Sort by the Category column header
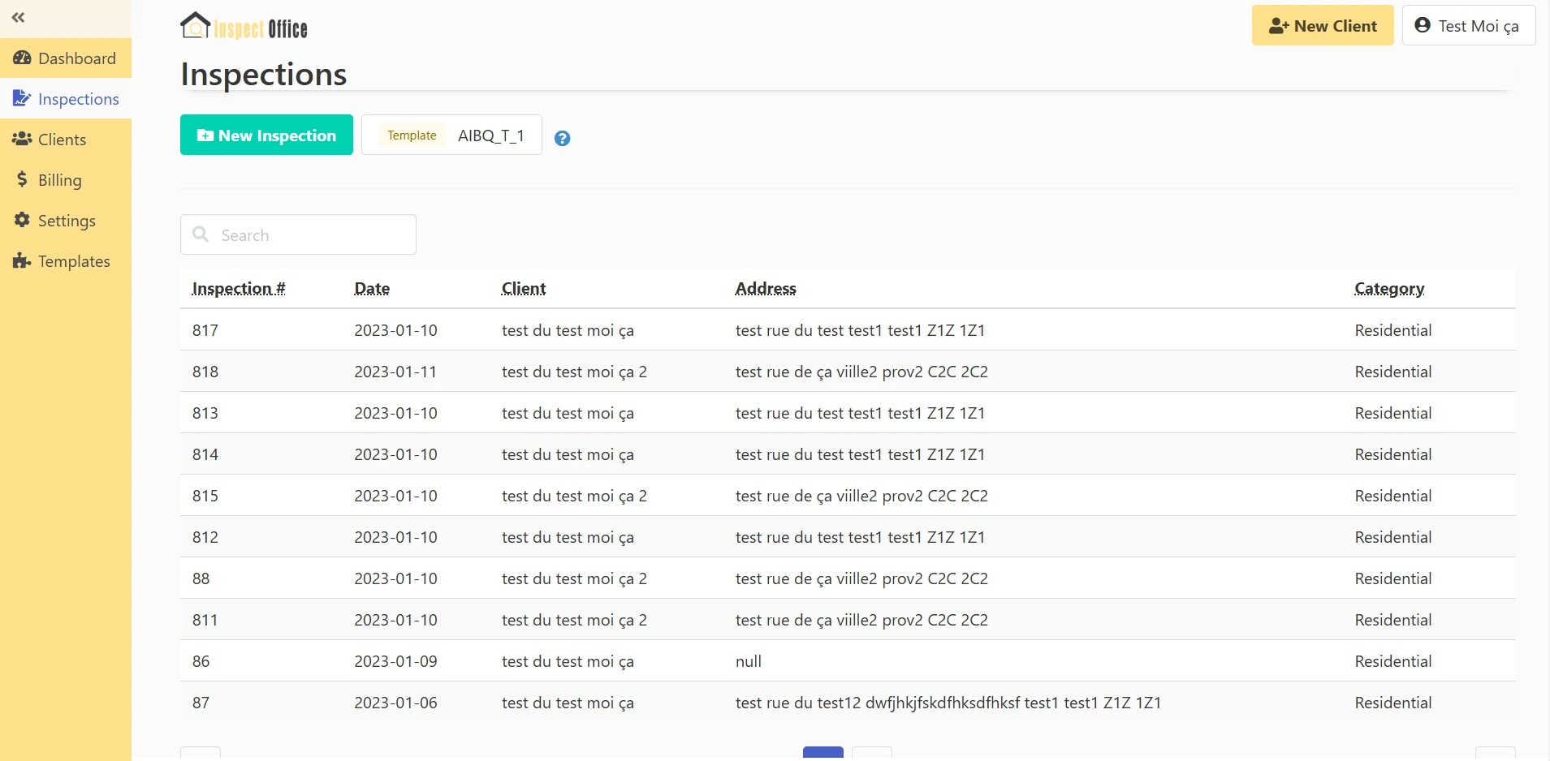The height and width of the screenshot is (761, 1550). (x=1389, y=289)
